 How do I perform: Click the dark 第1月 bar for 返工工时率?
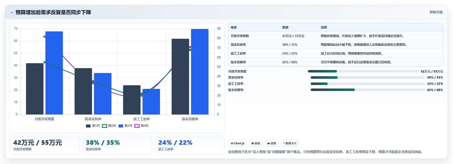tap(132, 100)
